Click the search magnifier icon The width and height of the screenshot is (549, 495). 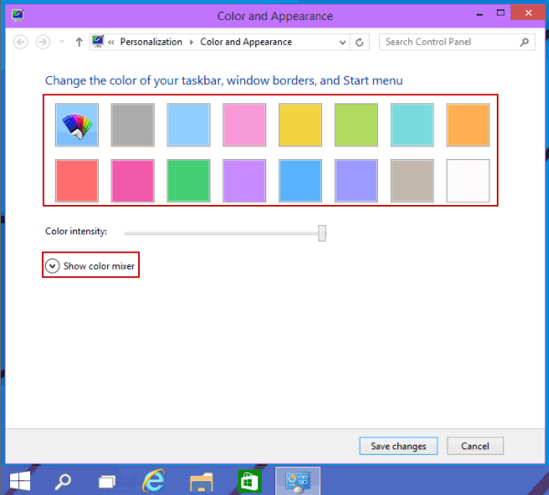click(x=524, y=42)
